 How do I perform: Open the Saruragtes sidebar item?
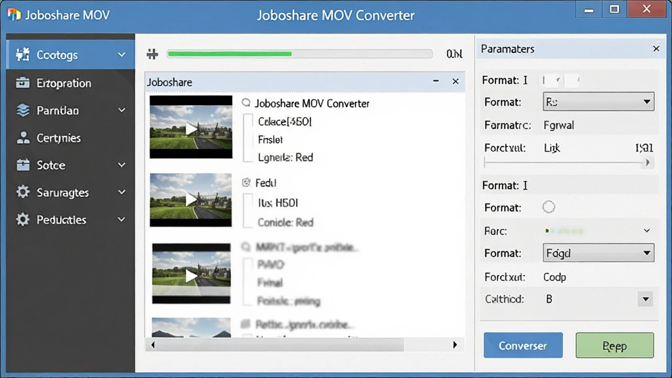70,192
